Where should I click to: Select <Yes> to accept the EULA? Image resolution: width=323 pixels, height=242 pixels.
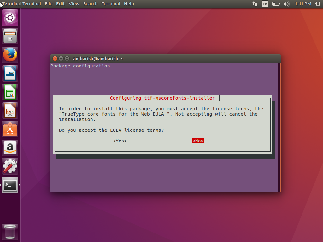point(120,141)
